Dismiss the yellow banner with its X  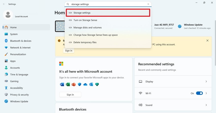coord(207,41)
